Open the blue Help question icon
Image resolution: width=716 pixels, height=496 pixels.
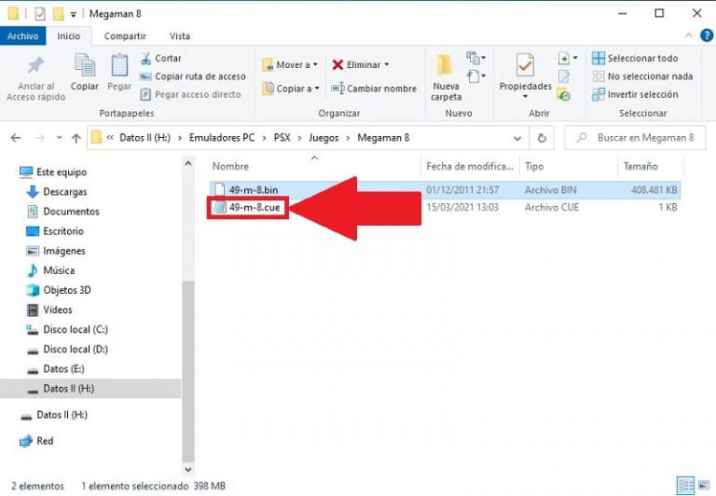point(707,35)
